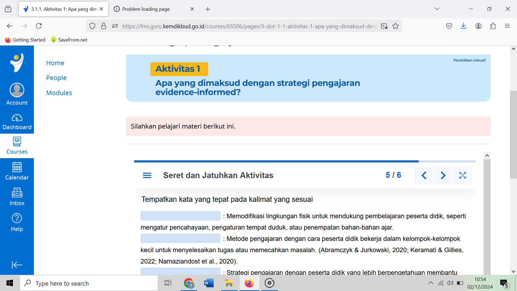Click the taskbar search box
The width and height of the screenshot is (517, 291).
pyautogui.click(x=89, y=283)
